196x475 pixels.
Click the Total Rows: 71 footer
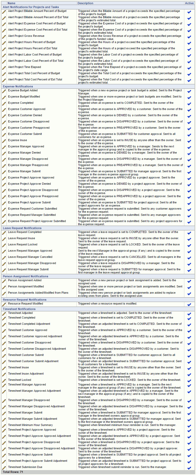(13, 472)
